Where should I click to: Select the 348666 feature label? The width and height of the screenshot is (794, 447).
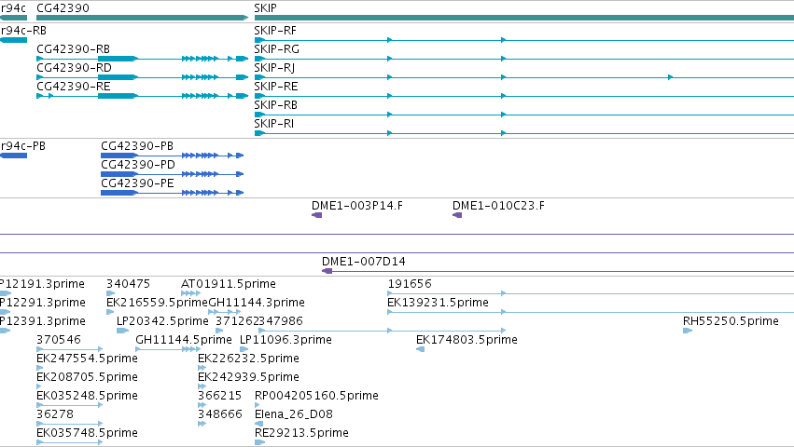click(220, 415)
